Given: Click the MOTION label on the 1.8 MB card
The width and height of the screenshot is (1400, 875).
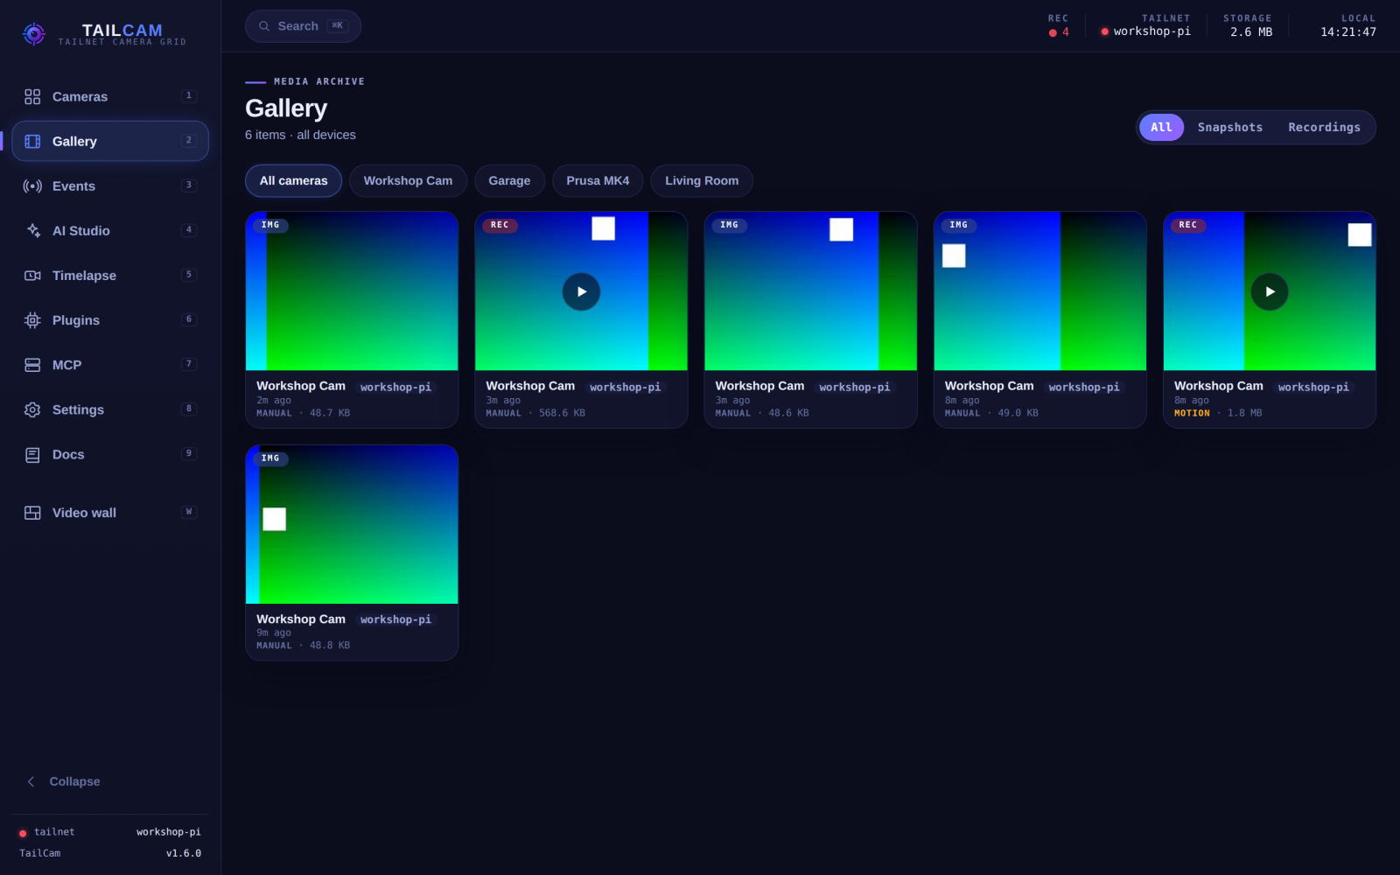Looking at the screenshot, I should coord(1192,413).
